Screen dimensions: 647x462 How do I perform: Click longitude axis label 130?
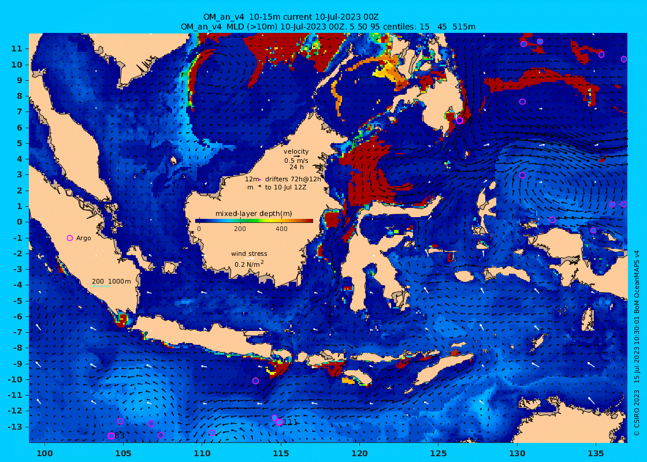click(x=517, y=453)
